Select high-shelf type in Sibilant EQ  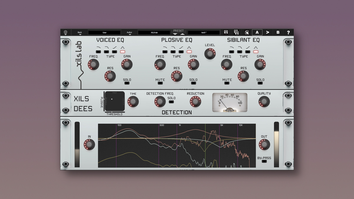pos(248,52)
